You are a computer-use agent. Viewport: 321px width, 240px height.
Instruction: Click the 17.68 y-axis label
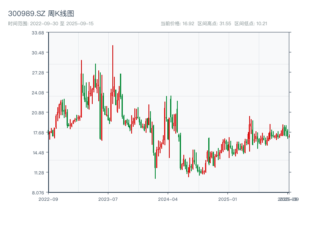(39, 133)
